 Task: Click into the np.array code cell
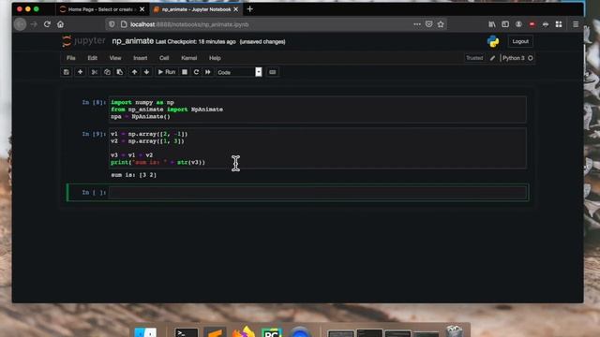[318, 148]
